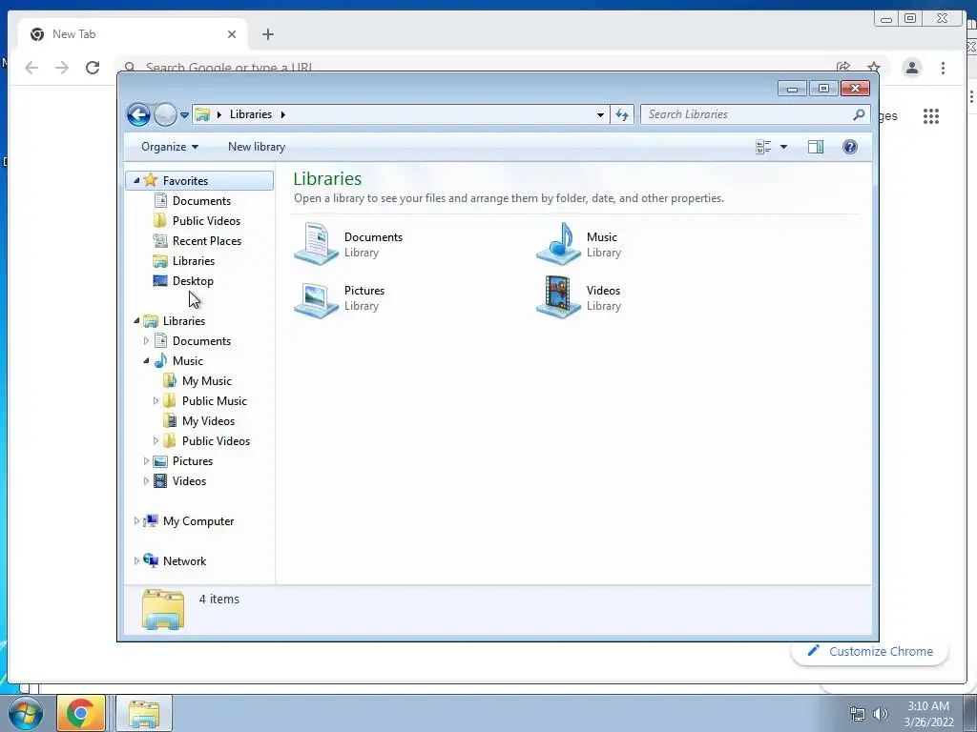Expand the arrow after Libraries in address bar
Image resolution: width=977 pixels, height=732 pixels.
282,114
